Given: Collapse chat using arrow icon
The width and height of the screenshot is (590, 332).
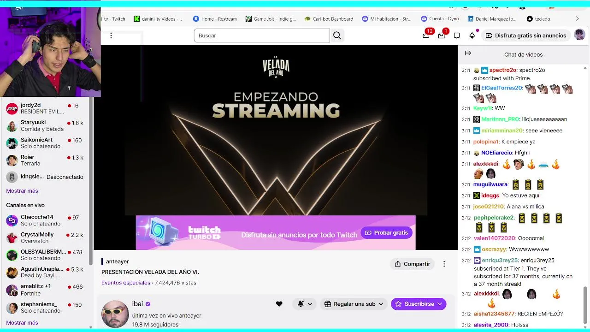Looking at the screenshot, I should (468, 53).
